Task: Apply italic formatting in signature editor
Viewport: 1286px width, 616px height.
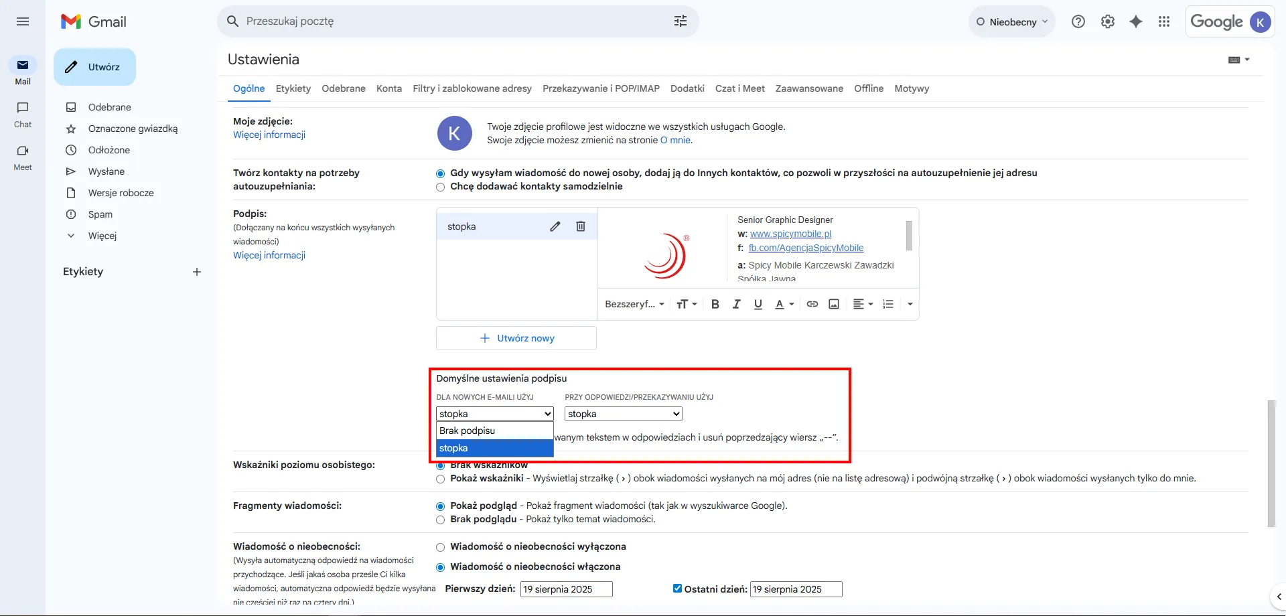Action: click(736, 303)
